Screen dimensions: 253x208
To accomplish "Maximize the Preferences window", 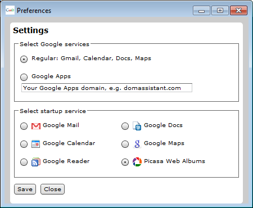I will (220, 11).
